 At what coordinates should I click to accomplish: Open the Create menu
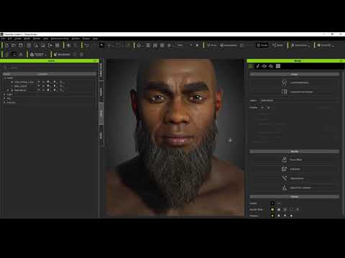coord(18,39)
